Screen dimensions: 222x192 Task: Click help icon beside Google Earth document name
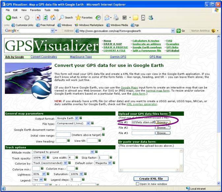(104, 129)
